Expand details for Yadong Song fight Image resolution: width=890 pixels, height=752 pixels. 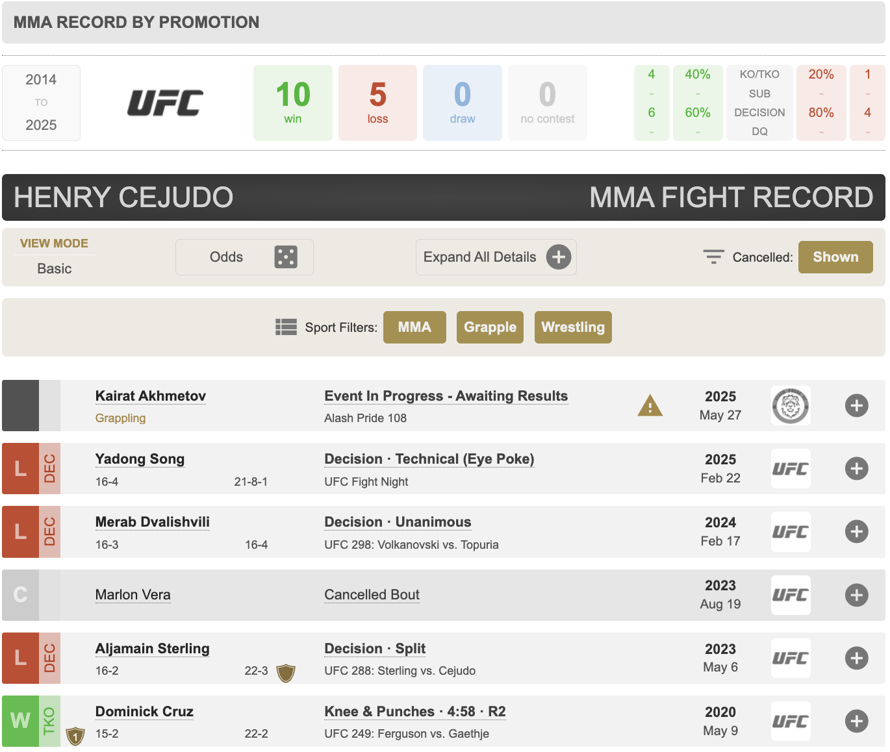pos(857,469)
